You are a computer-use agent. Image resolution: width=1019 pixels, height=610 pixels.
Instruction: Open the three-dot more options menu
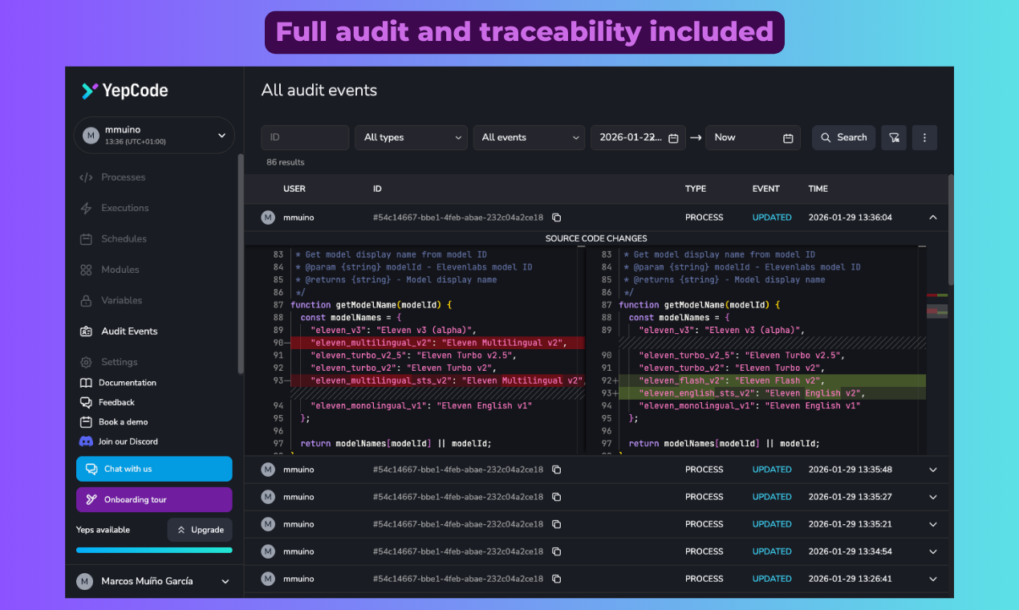click(924, 137)
